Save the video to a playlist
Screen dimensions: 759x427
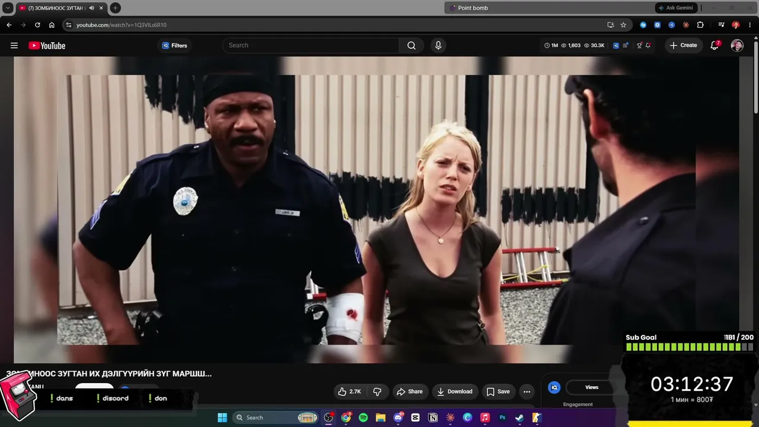(498, 391)
